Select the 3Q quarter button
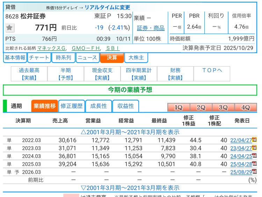This screenshot has height=197, width=262. click(x=223, y=107)
